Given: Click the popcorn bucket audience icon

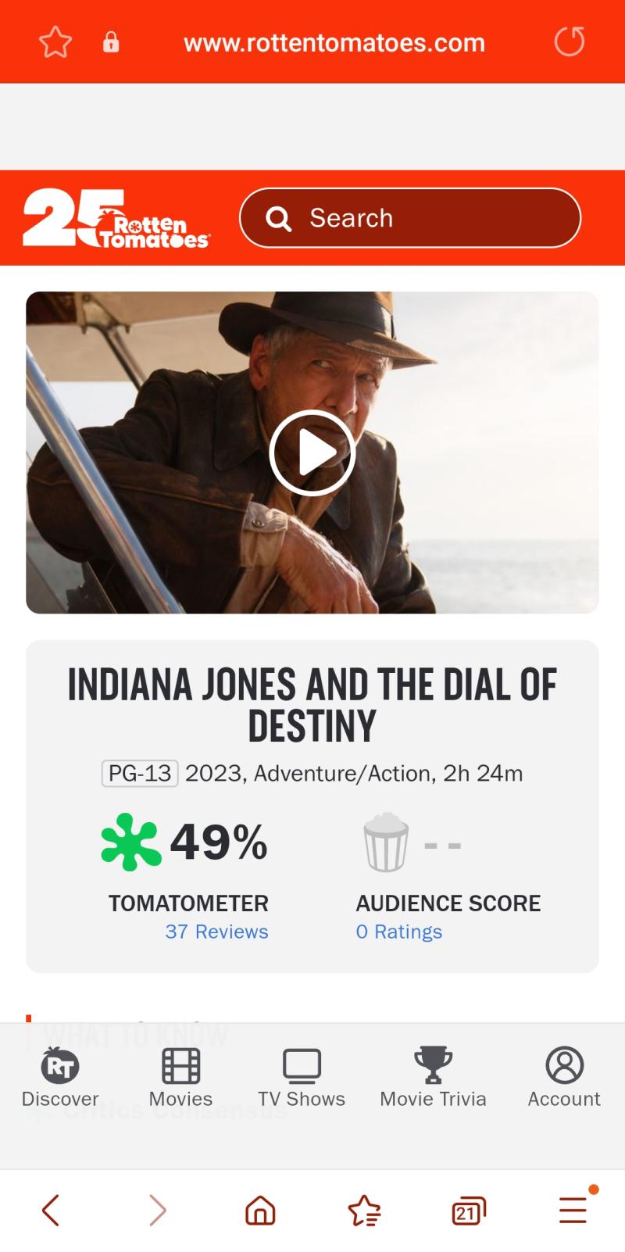Looking at the screenshot, I should tap(386, 842).
